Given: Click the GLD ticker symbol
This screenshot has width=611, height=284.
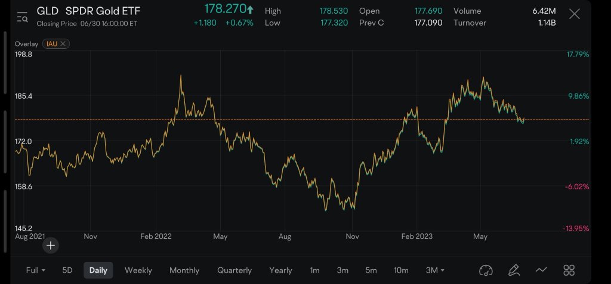Looking at the screenshot, I should 47,11.
